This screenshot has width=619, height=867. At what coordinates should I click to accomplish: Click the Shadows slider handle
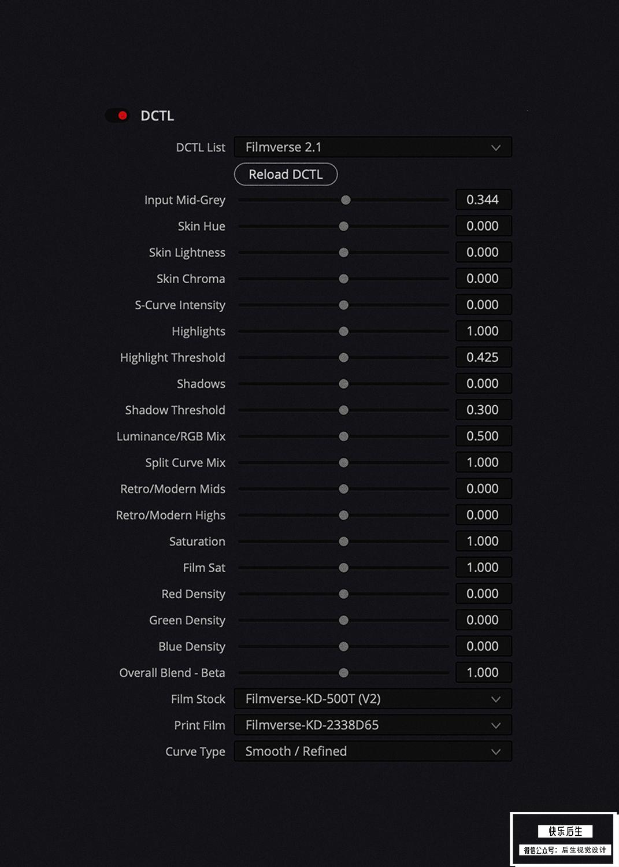tap(343, 384)
